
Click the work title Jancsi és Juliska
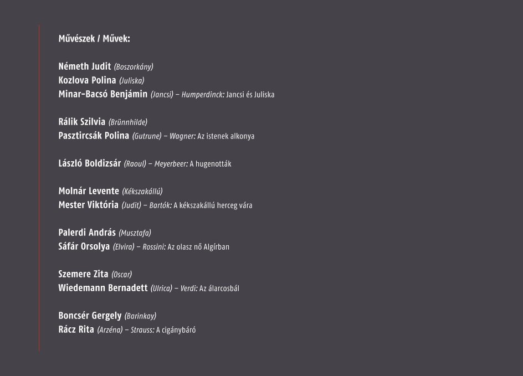click(250, 95)
